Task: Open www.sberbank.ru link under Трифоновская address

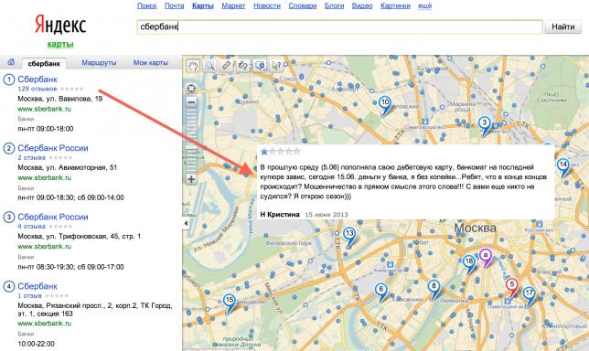Action: tap(44, 246)
